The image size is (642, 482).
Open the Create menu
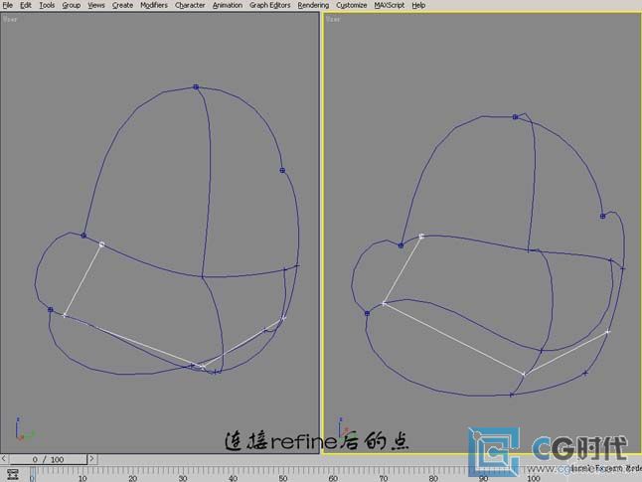tap(122, 5)
